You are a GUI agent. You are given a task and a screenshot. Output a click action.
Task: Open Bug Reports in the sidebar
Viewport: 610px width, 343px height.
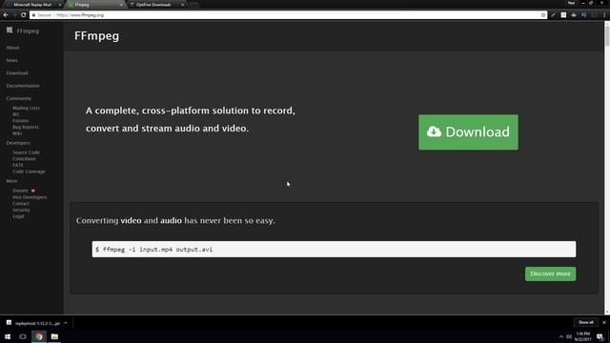point(26,127)
